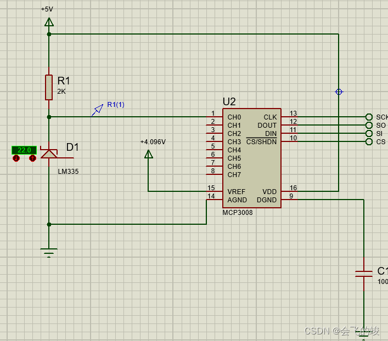The width and height of the screenshot is (388, 341).
Task: Click the DOUT pin label
Action: pyautogui.click(x=267, y=126)
